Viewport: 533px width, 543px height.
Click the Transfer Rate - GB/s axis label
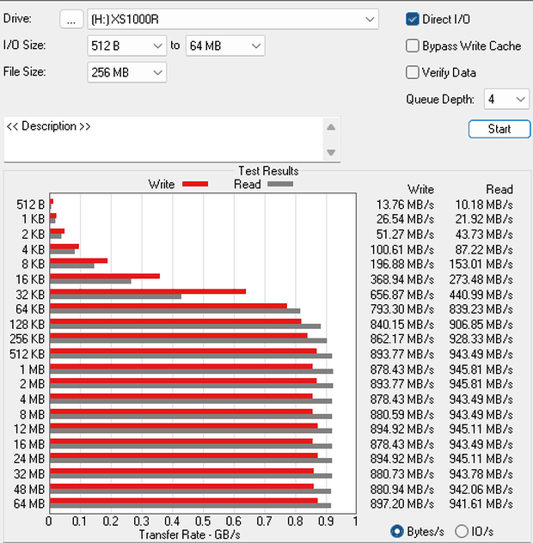tap(190, 534)
